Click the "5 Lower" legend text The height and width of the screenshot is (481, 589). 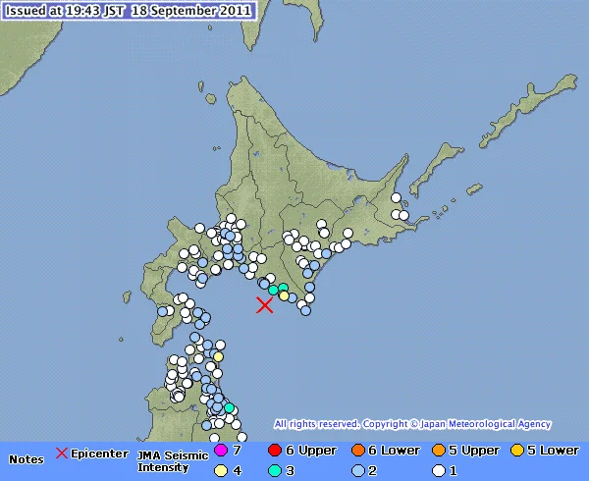[x=554, y=451]
